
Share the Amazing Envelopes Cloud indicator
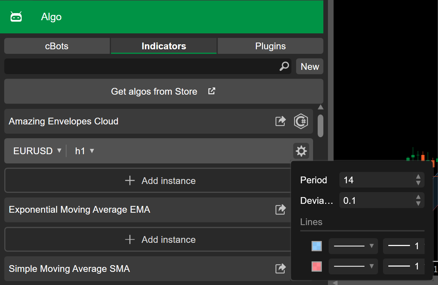280,121
